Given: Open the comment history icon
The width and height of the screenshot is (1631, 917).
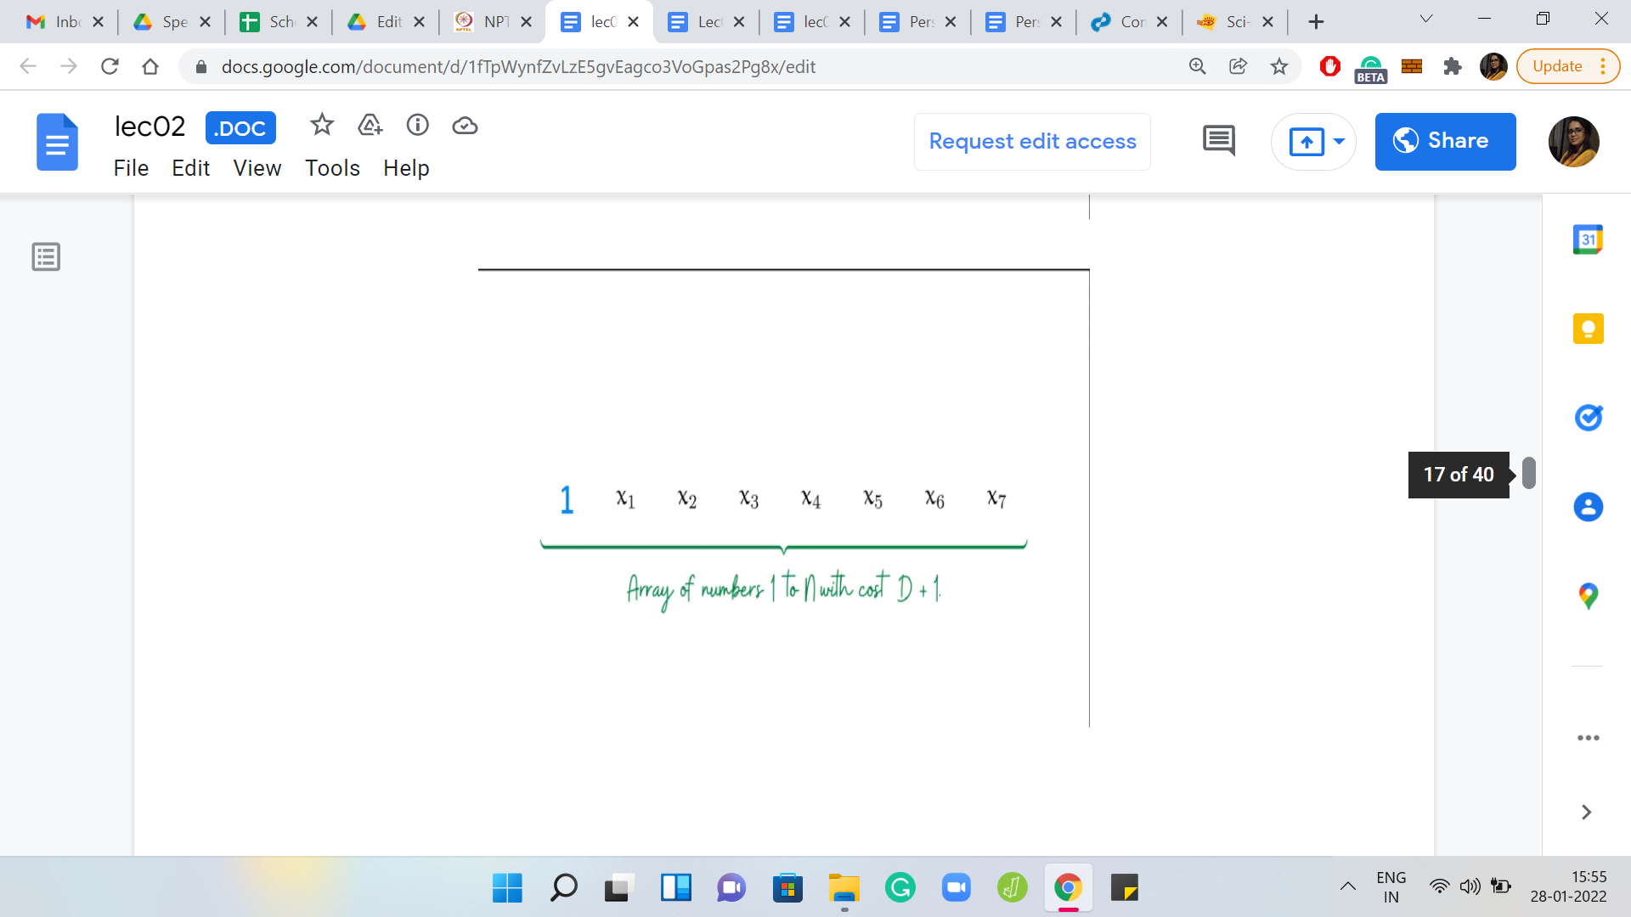Looking at the screenshot, I should (1218, 141).
